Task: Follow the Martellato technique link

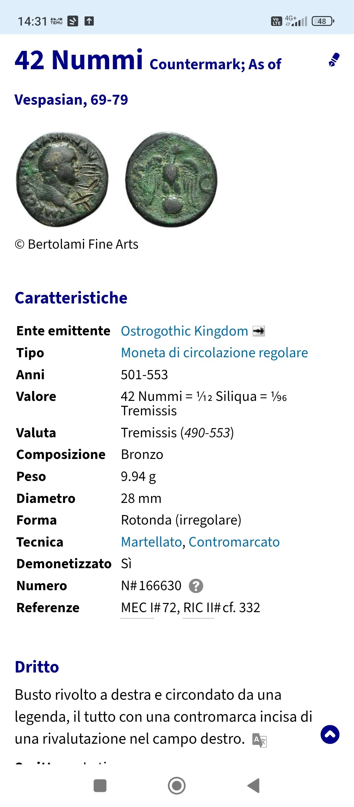Action: 151,542
